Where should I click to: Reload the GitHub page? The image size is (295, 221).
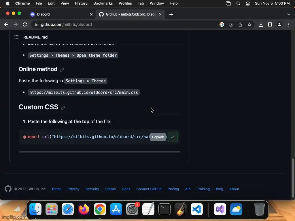point(25,24)
